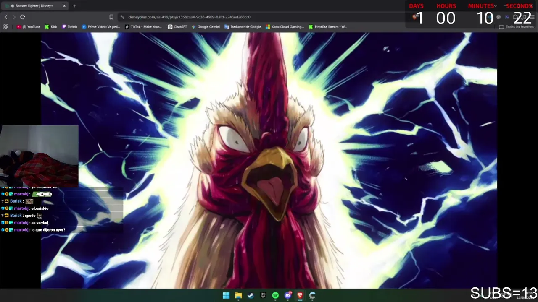Open the Twitch bookmark
Screen dimensions: 538x302
70,27
